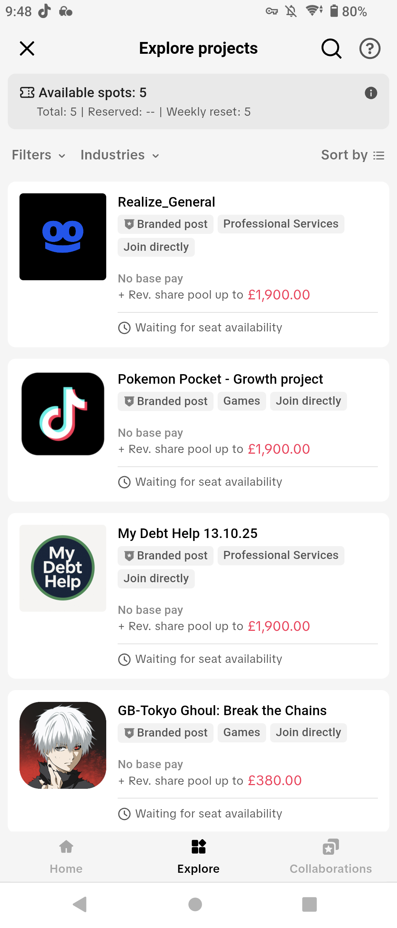Expand the Industries dropdown
This screenshot has height=928, width=397.
(120, 155)
